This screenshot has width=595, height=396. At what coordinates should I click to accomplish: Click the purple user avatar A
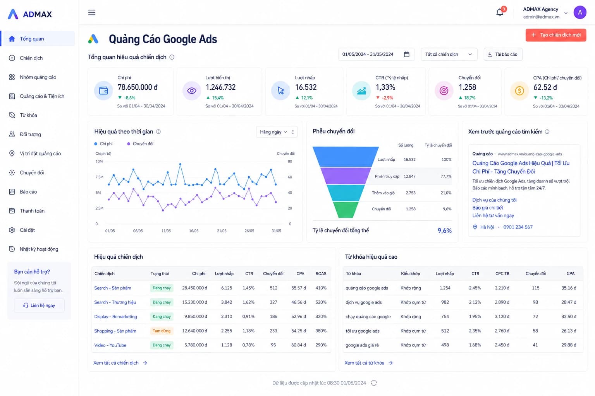point(580,12)
